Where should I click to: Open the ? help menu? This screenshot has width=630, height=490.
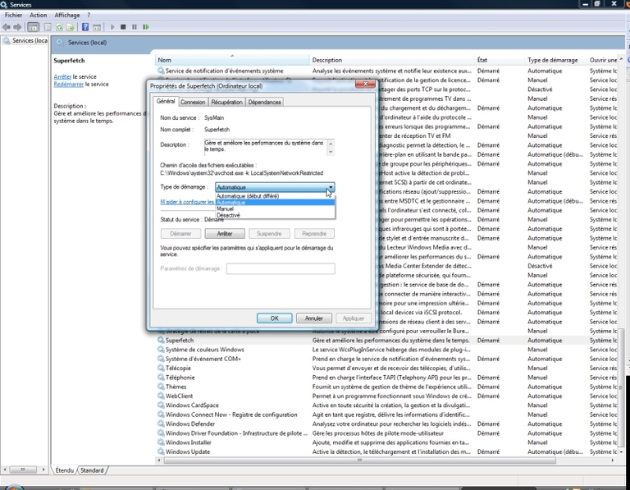[x=89, y=15]
